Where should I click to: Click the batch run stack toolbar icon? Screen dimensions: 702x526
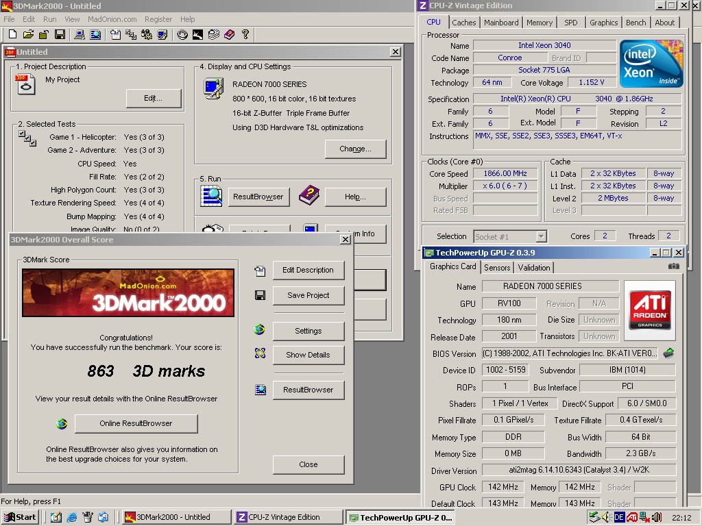pos(214,34)
